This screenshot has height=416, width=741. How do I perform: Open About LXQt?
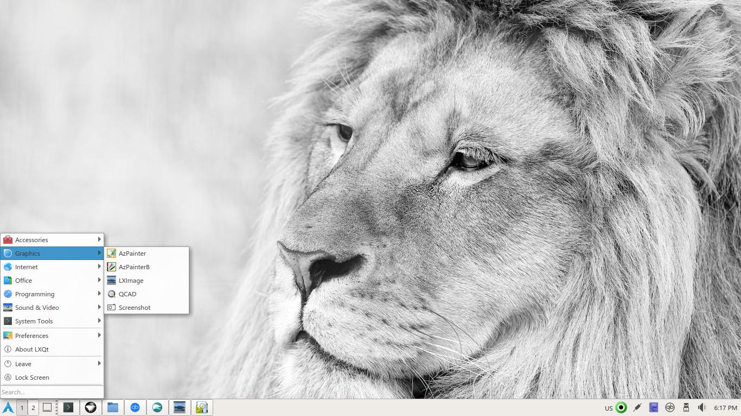point(52,349)
